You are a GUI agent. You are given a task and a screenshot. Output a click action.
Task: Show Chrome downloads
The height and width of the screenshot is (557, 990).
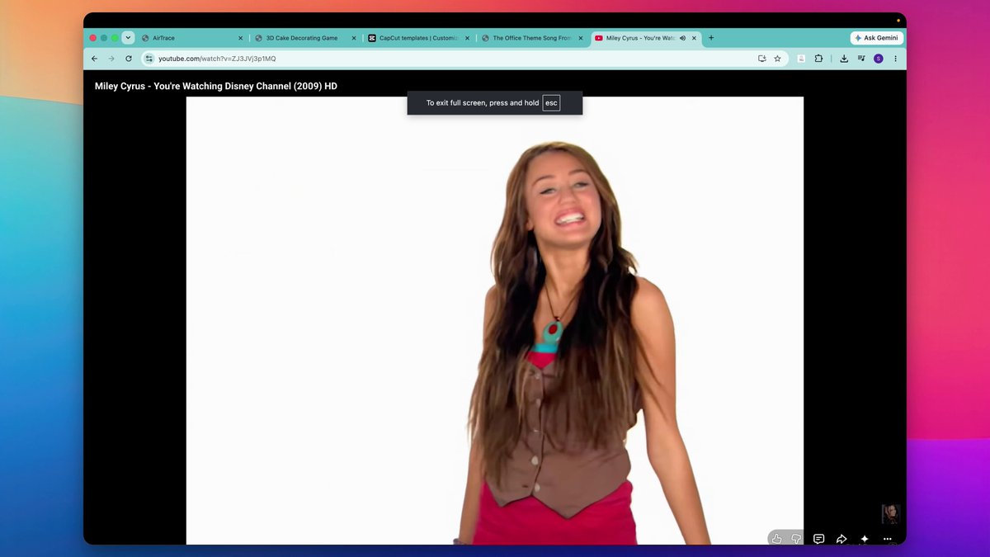coord(844,59)
